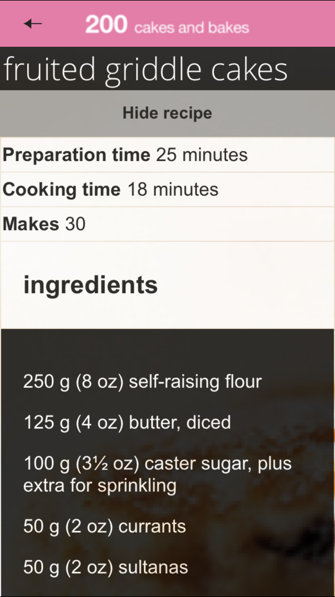Select the self-raising flour ingredient
335x597 pixels.
pyautogui.click(x=142, y=382)
